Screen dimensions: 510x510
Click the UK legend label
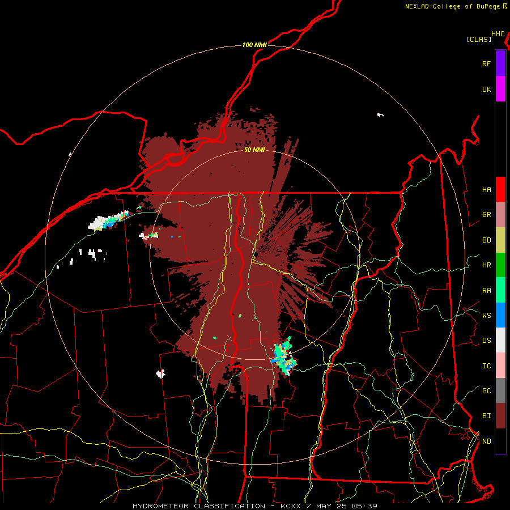pyautogui.click(x=486, y=89)
